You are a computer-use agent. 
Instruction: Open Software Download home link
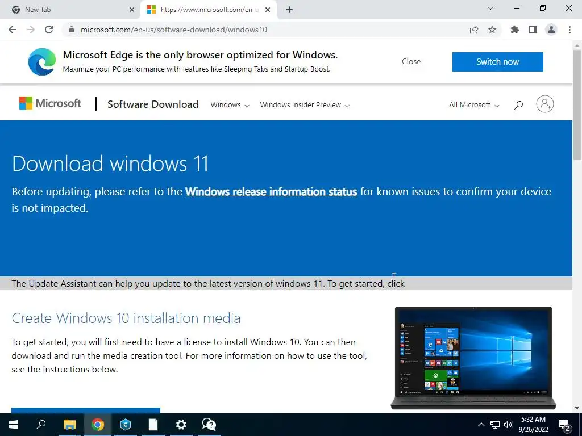153,104
